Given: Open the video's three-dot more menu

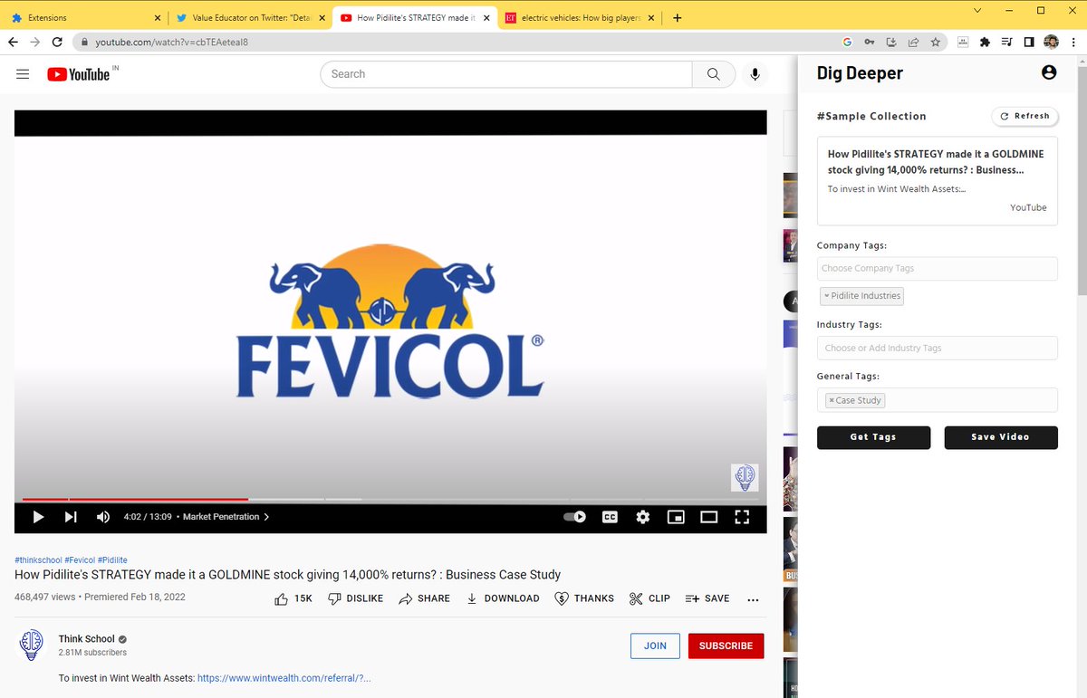Looking at the screenshot, I should (753, 598).
